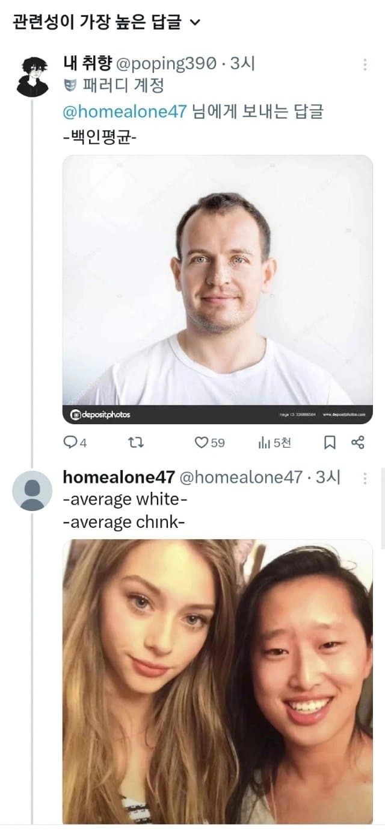
Task: Open the anime avatar of 내 취향
Action: 32,75
